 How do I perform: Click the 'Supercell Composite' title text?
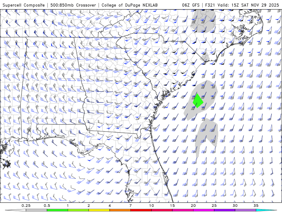[24, 5]
